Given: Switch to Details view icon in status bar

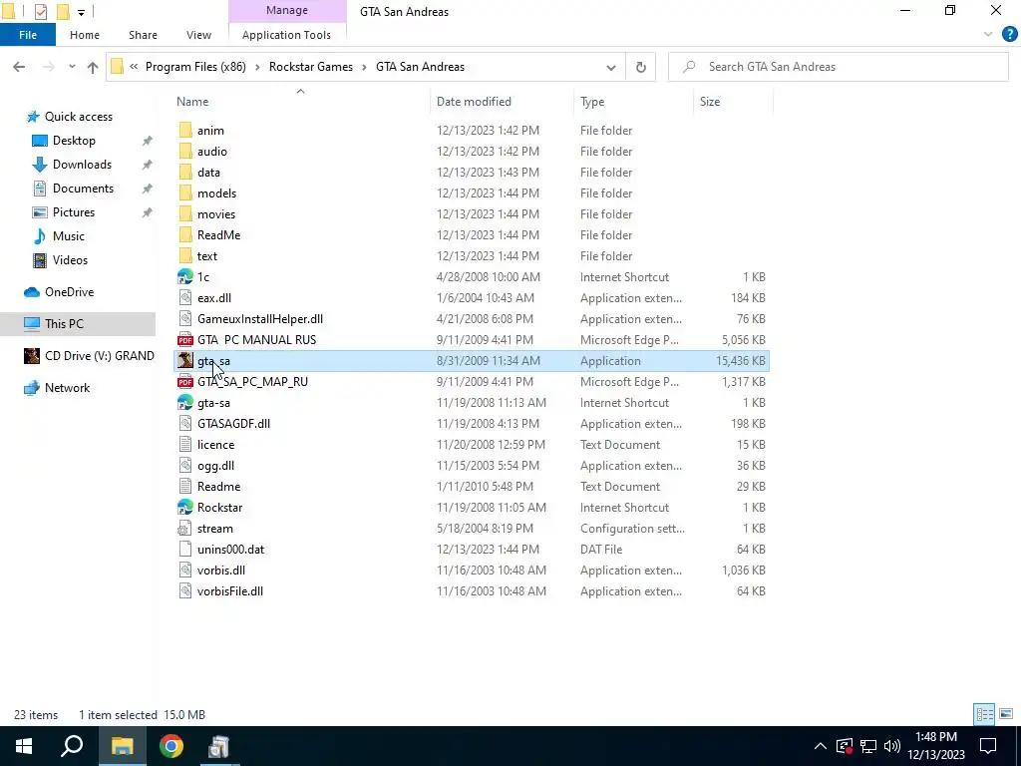Looking at the screenshot, I should click(984, 714).
